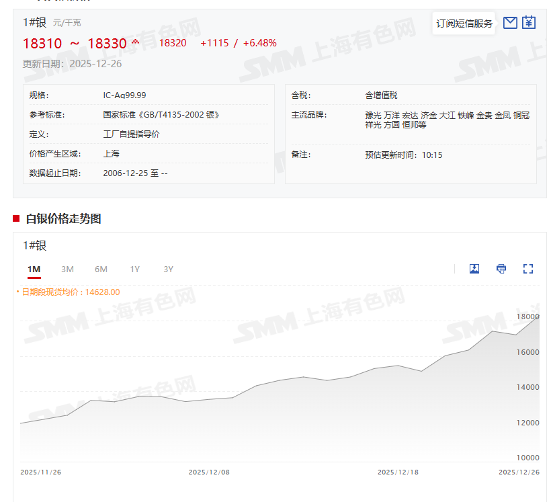This screenshot has height=502, width=551.
Task: Click the 2025/12/18 date axis label
Action: (x=398, y=472)
